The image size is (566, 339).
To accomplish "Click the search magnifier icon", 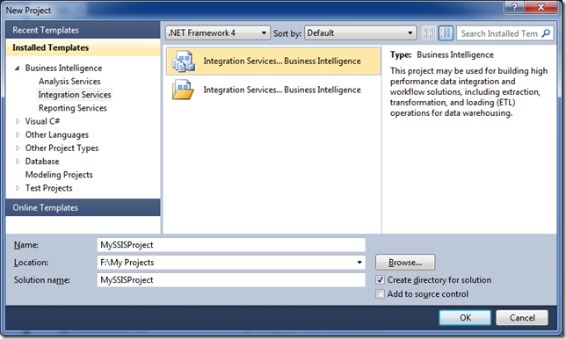I will pos(546,33).
